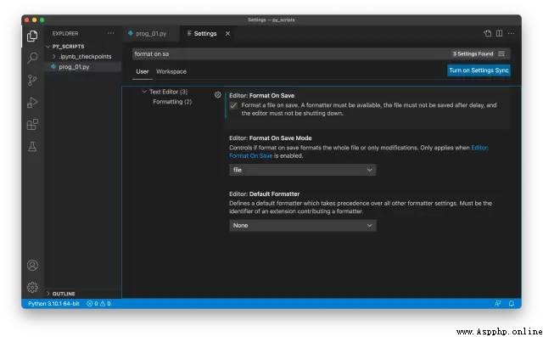Select the Formatting (2) category
This screenshot has width=543, height=337.
click(x=172, y=102)
